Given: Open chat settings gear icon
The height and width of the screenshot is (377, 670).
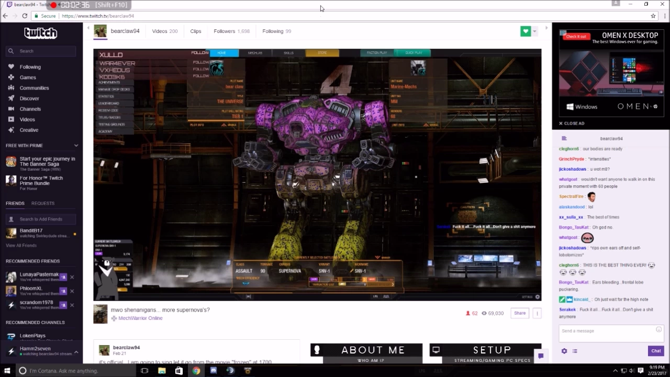Looking at the screenshot, I should coord(564,351).
